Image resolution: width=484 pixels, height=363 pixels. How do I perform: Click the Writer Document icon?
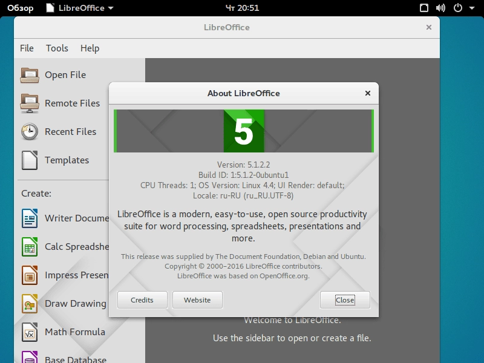coord(30,218)
